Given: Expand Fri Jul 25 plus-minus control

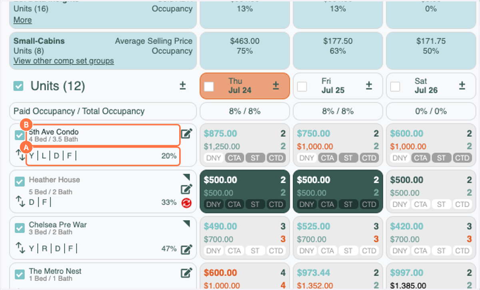Looking at the screenshot, I should tap(369, 86).
